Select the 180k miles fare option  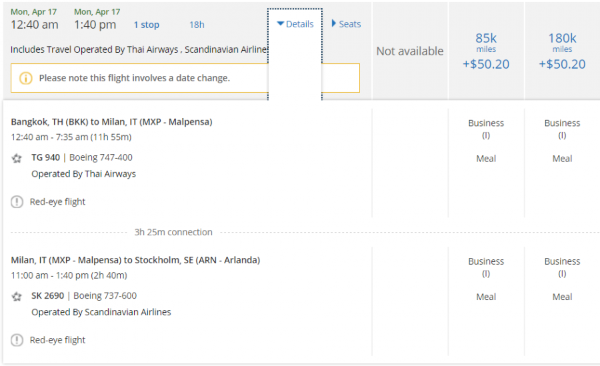562,51
